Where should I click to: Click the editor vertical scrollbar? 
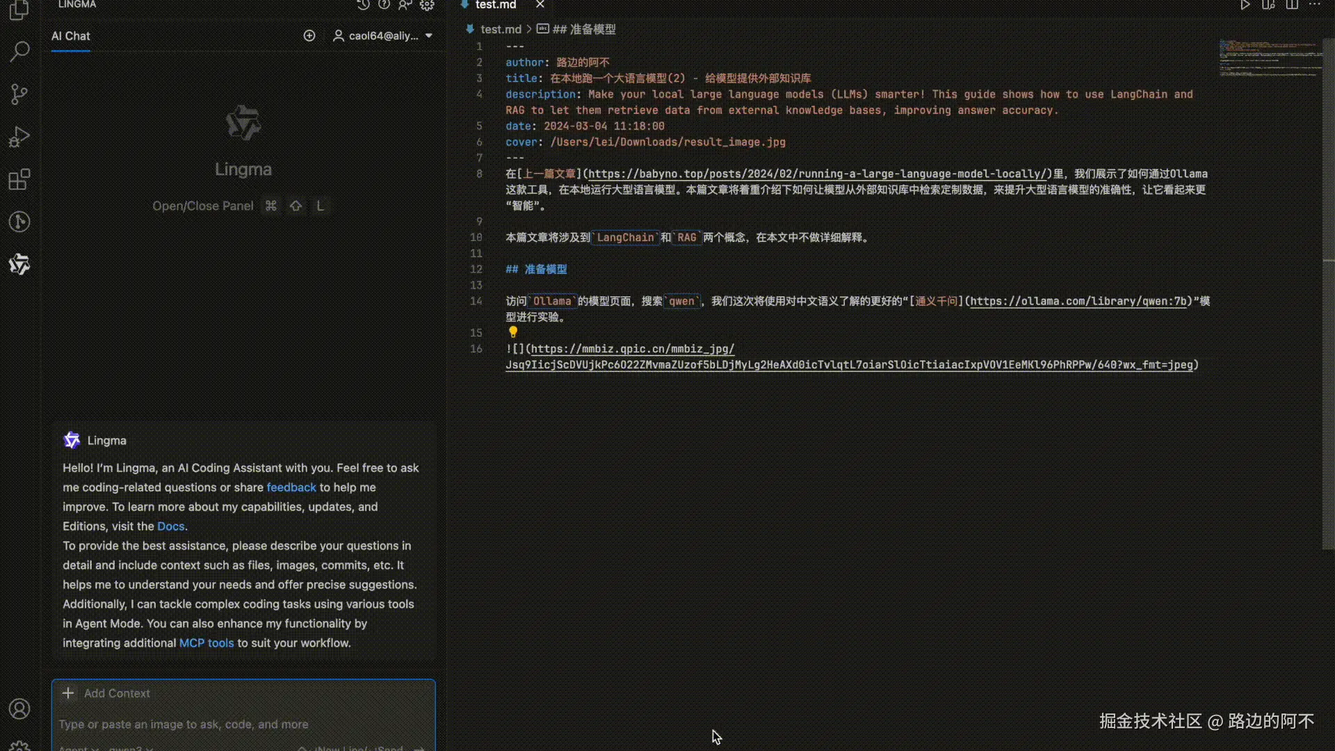click(x=1328, y=293)
